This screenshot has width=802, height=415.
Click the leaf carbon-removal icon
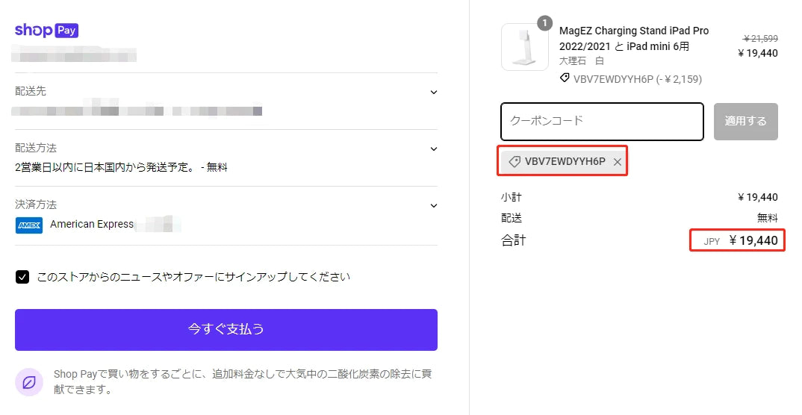click(x=28, y=381)
